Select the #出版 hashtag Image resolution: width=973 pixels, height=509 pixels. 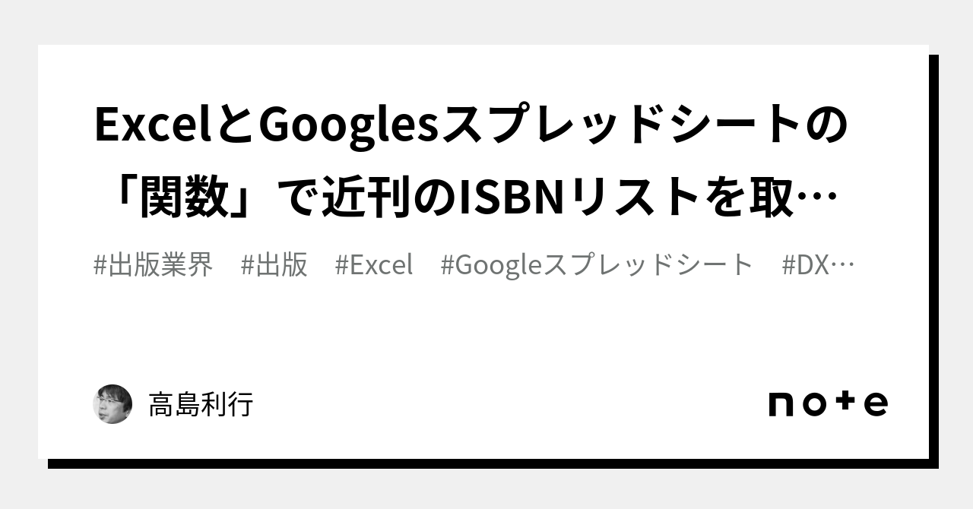pyautogui.click(x=274, y=265)
